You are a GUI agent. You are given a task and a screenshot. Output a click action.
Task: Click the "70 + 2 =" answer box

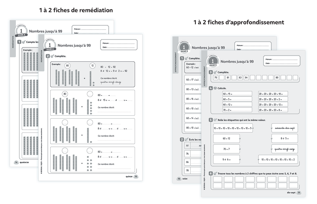(237, 110)
